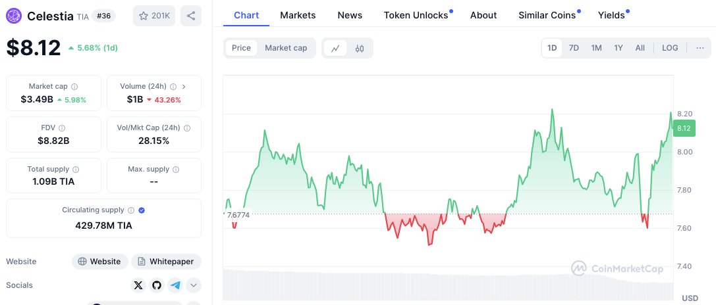Toggle chart to Market cap view
Image resolution: width=716 pixels, height=305 pixels.
(286, 48)
